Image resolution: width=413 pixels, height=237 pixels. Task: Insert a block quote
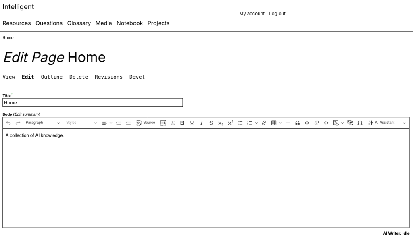pyautogui.click(x=297, y=123)
